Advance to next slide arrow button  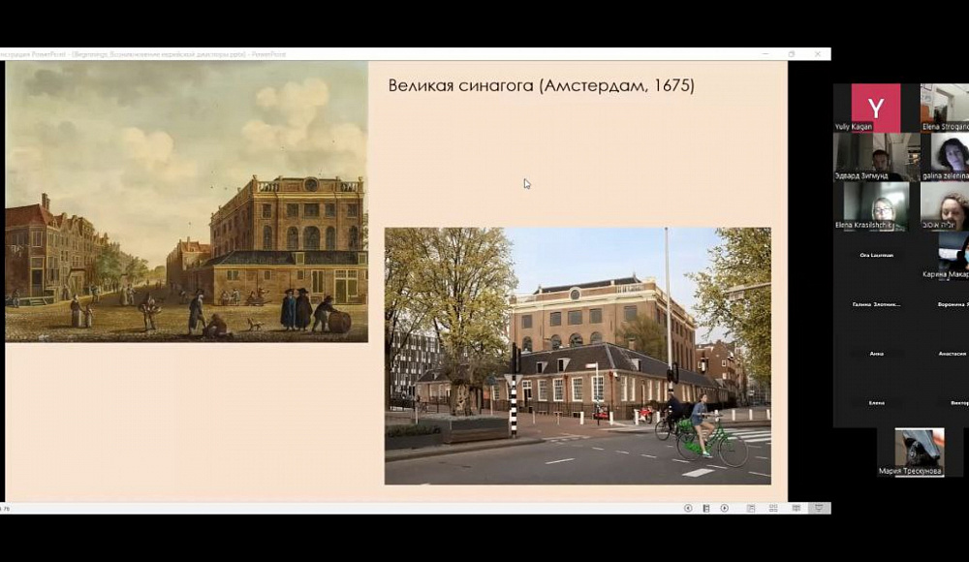tap(724, 508)
